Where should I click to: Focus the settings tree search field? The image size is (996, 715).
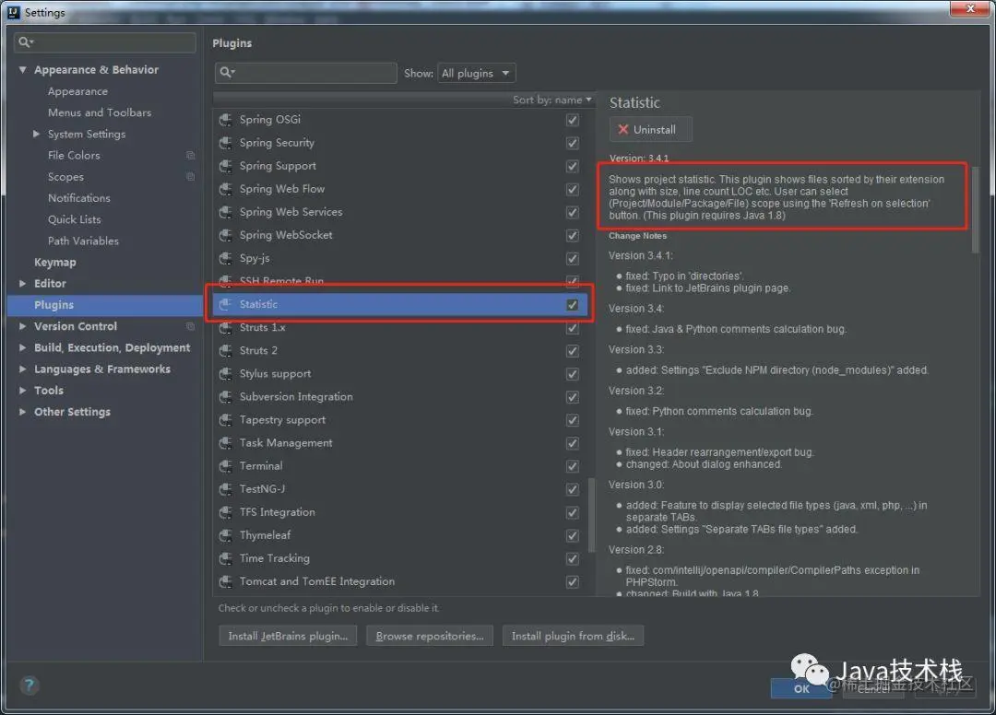[105, 42]
